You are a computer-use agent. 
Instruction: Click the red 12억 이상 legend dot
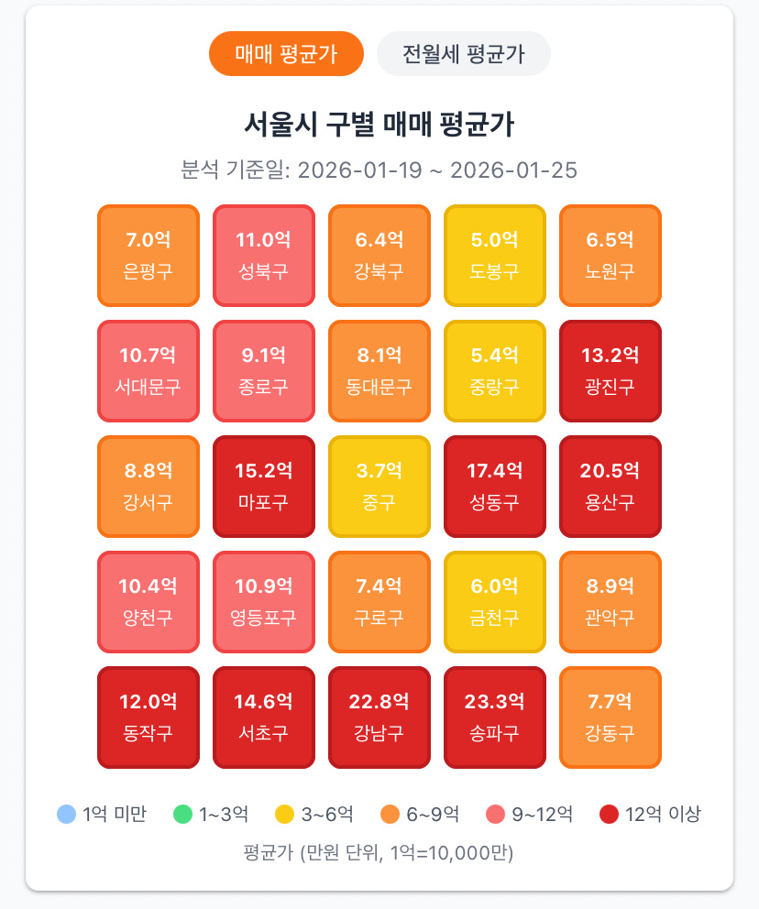point(609,814)
